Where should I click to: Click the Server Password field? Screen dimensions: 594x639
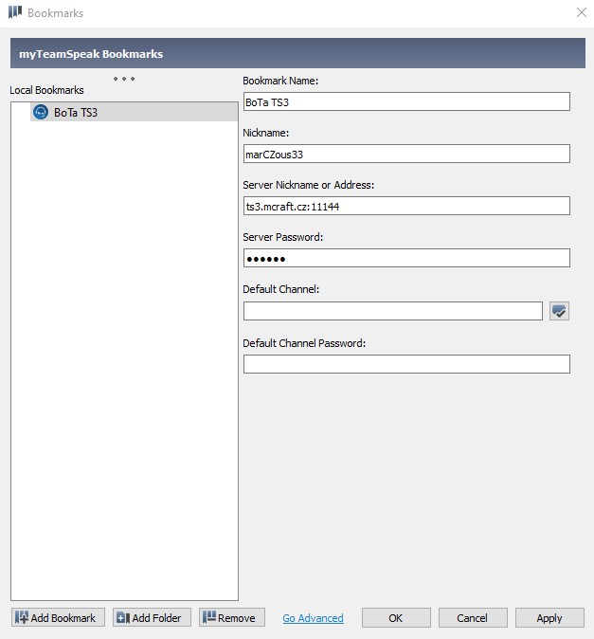[406, 258]
